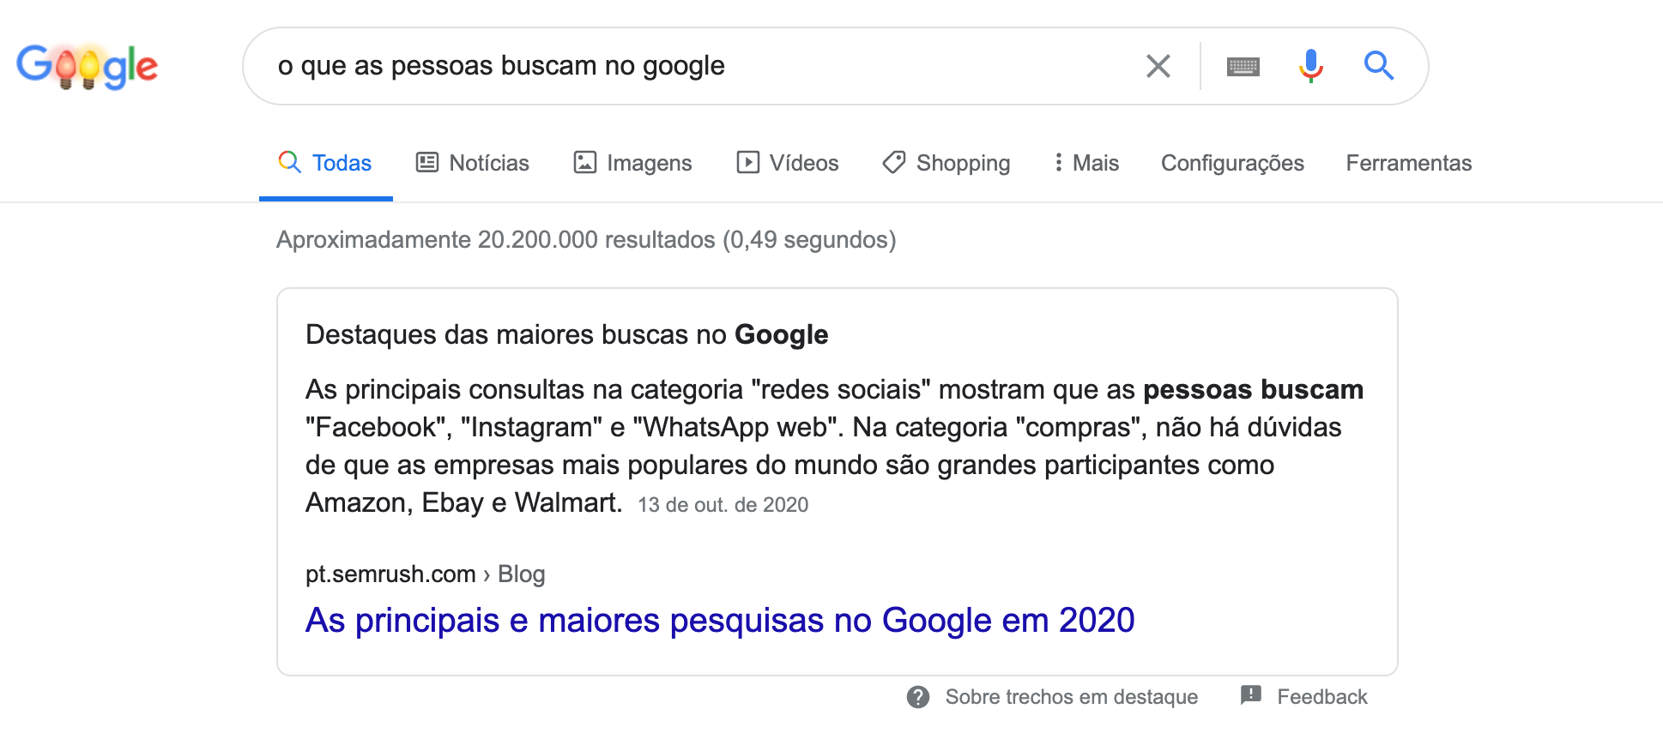1663x739 pixels.
Task: Switch to the Imagens tab
Action: pyautogui.click(x=632, y=163)
